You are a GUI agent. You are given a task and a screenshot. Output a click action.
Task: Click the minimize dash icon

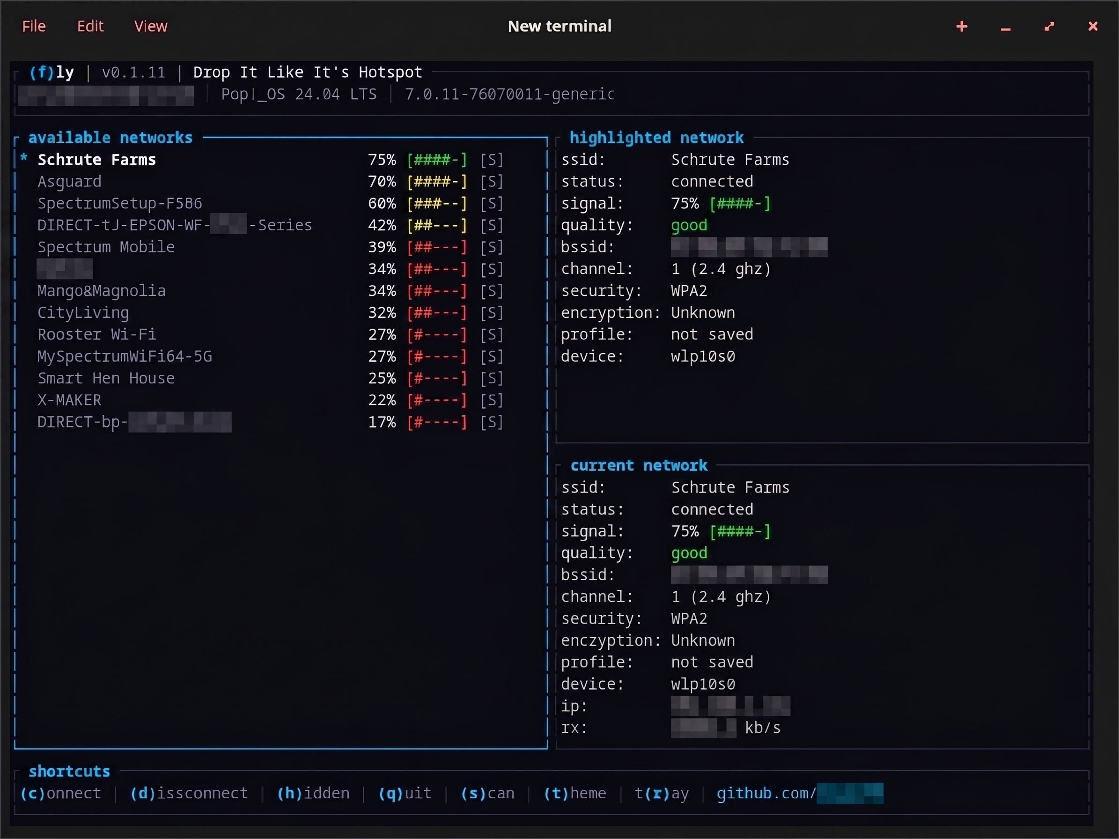point(1006,29)
